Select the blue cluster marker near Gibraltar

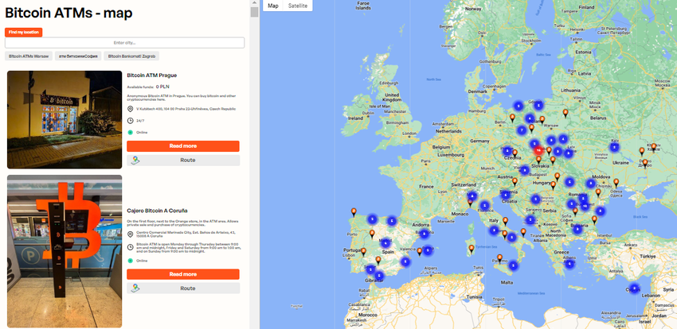click(x=379, y=275)
